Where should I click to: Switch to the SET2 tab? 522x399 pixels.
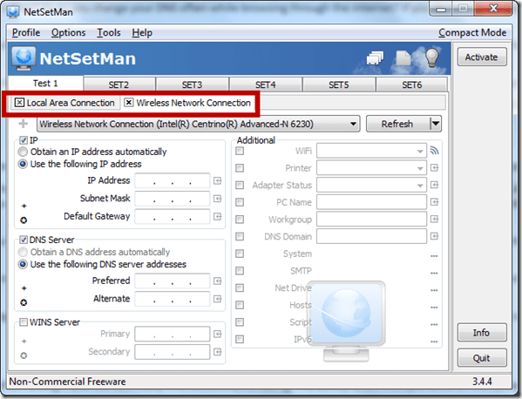coord(119,85)
